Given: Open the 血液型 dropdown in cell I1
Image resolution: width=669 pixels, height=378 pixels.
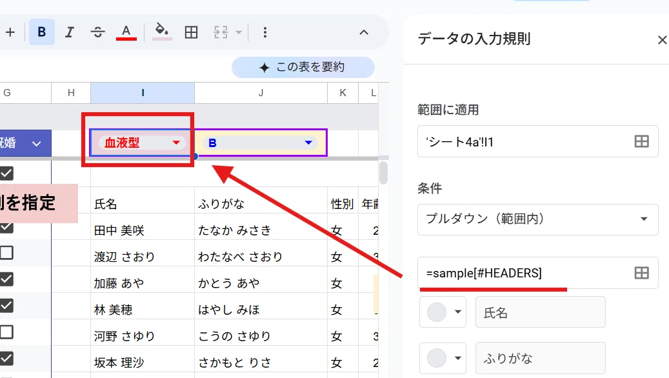Looking at the screenshot, I should pyautogui.click(x=175, y=143).
